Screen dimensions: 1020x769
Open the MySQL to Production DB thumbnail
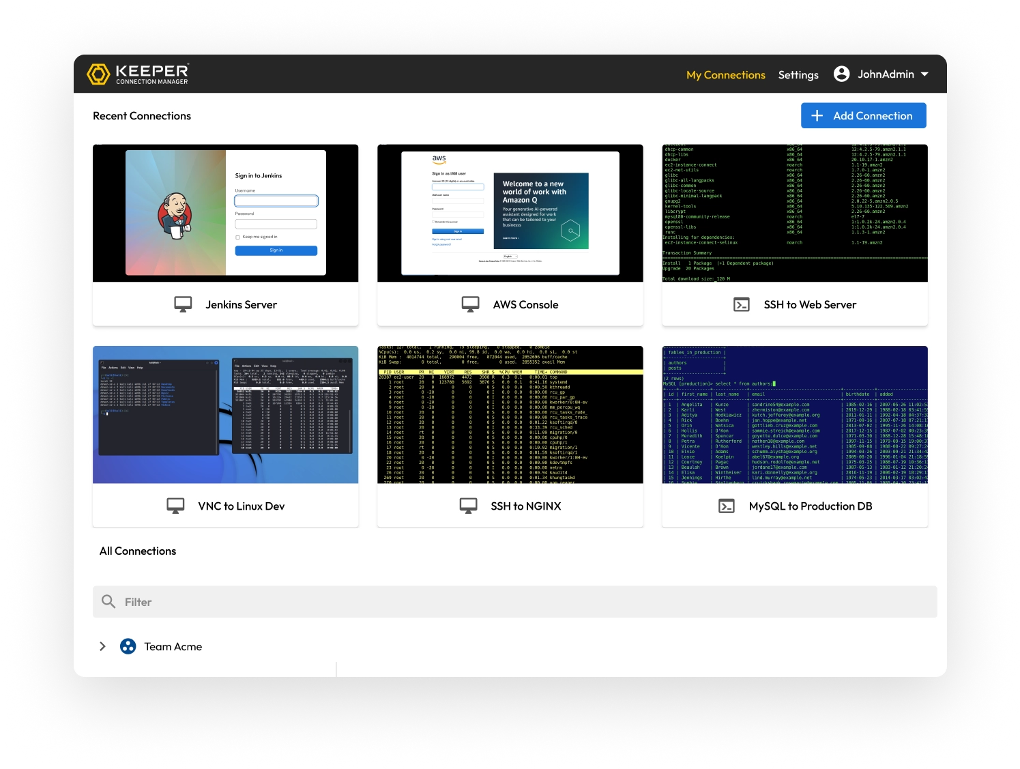(794, 414)
